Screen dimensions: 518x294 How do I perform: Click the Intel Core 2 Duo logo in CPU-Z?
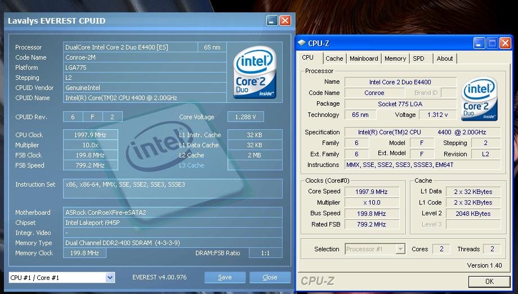(x=480, y=98)
